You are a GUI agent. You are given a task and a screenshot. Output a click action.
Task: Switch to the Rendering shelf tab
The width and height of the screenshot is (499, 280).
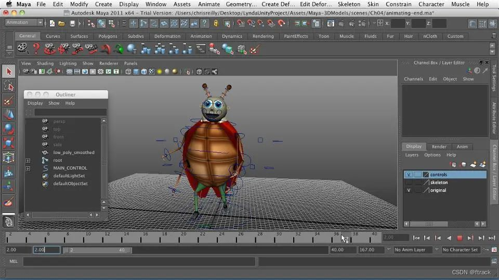pyautogui.click(x=263, y=36)
